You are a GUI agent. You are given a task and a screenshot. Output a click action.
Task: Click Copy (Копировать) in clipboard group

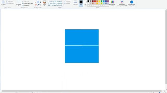[x=10, y=3]
